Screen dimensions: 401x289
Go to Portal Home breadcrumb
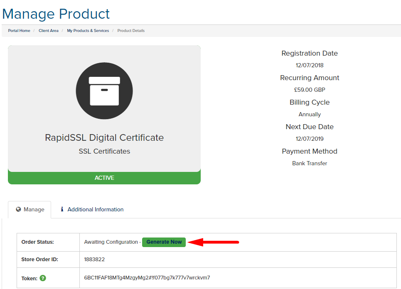coord(19,31)
